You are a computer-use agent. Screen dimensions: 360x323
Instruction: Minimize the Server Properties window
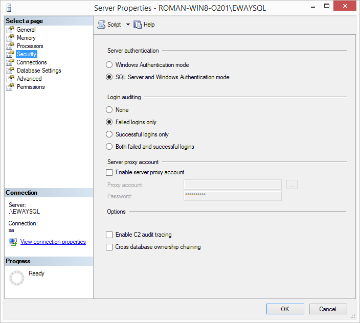313,7
